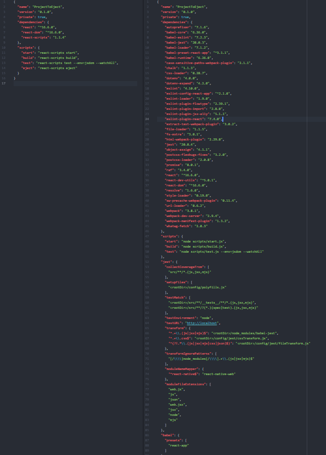The height and width of the screenshot is (455, 326).
Task: Click the "webpack-dev-server" key
Action: [x=183, y=216]
